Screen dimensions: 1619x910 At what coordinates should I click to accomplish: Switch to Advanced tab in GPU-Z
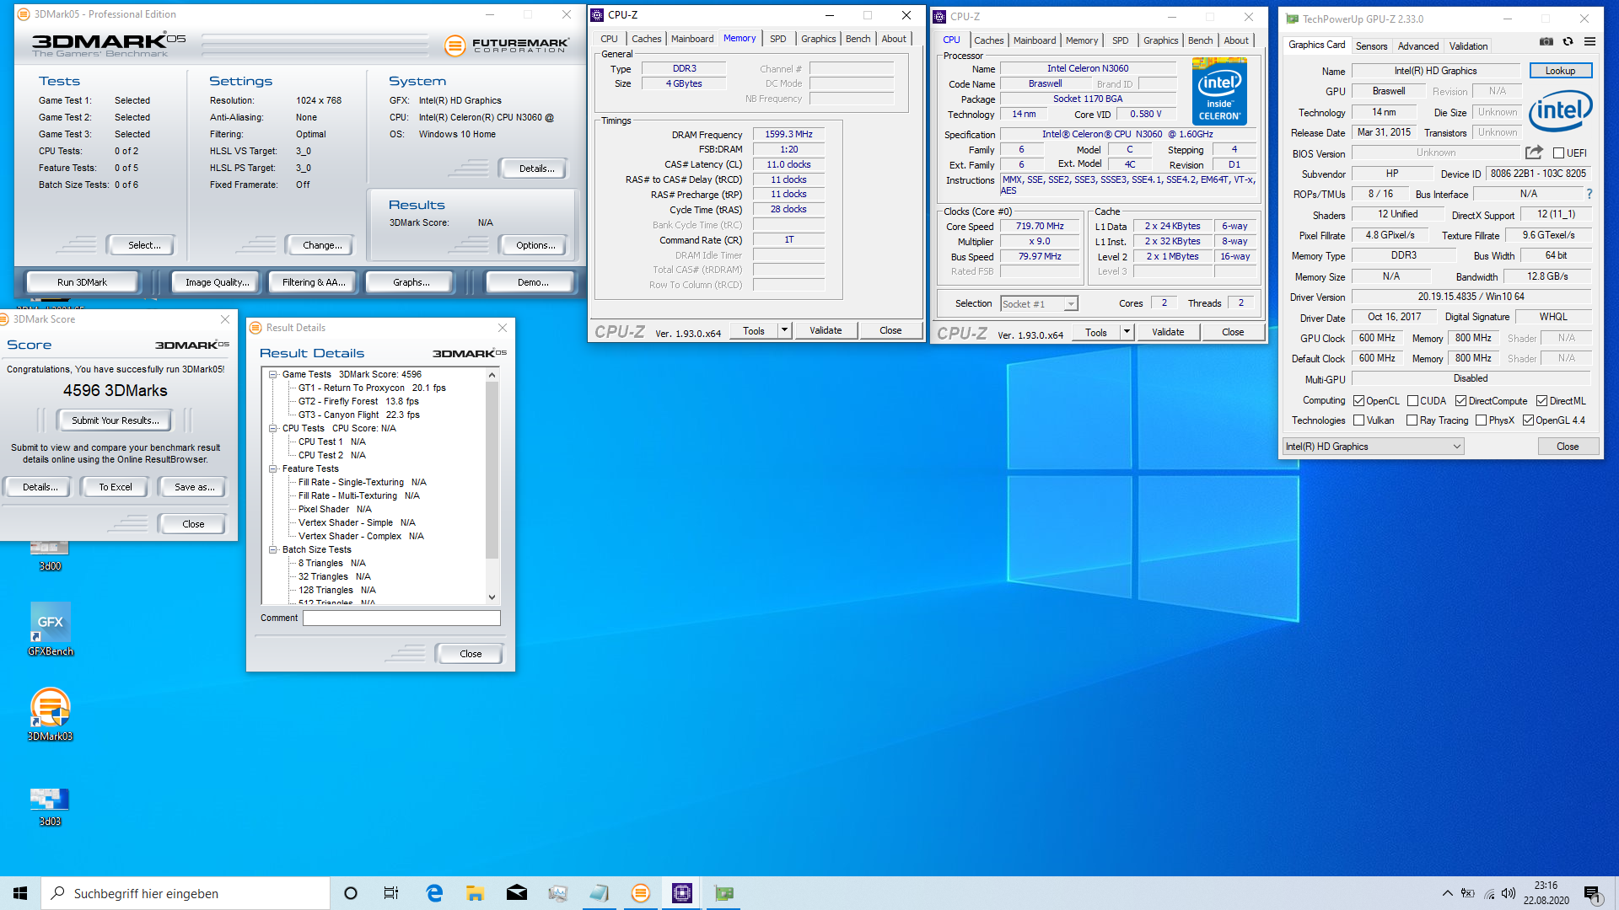click(x=1418, y=46)
